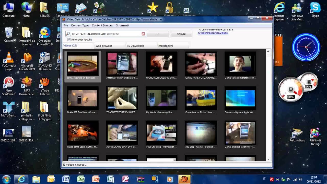Click the results scrollbar down arrow

(268, 159)
